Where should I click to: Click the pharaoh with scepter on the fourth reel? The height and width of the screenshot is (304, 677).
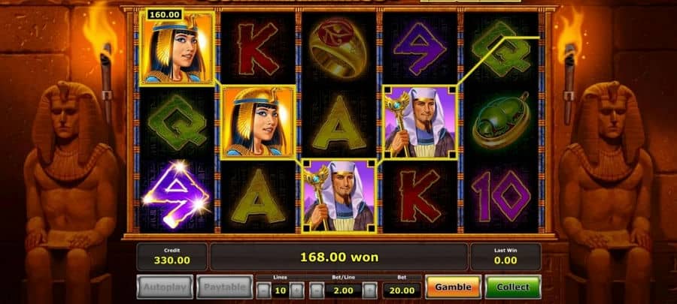coord(420,122)
